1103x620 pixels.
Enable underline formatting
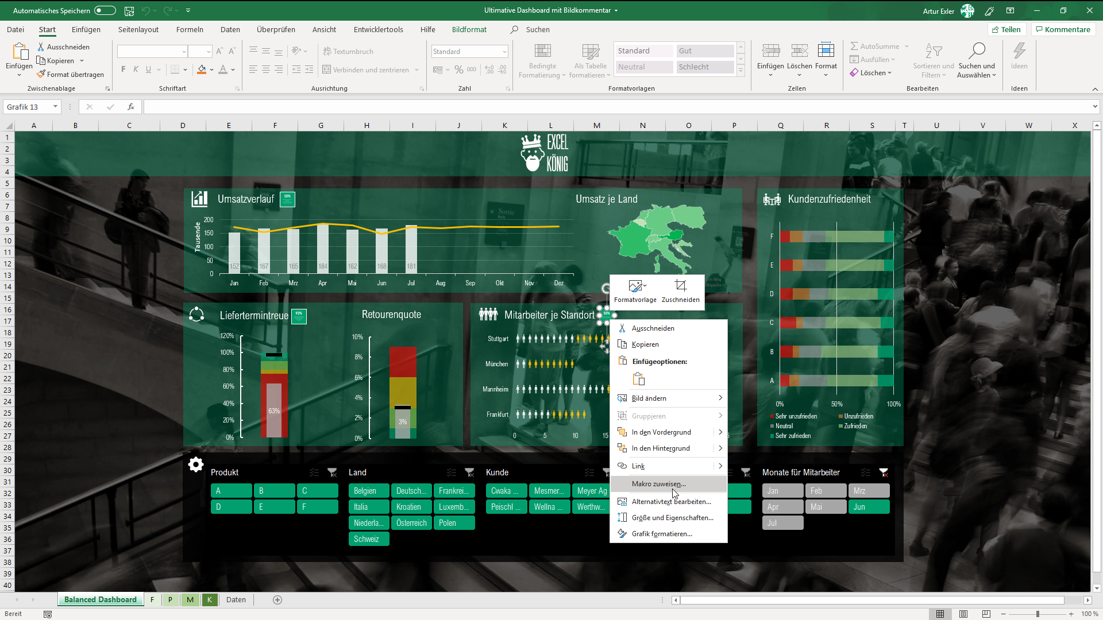148,69
